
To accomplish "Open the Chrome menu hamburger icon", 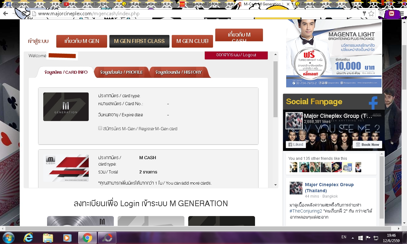I will coord(402,14).
